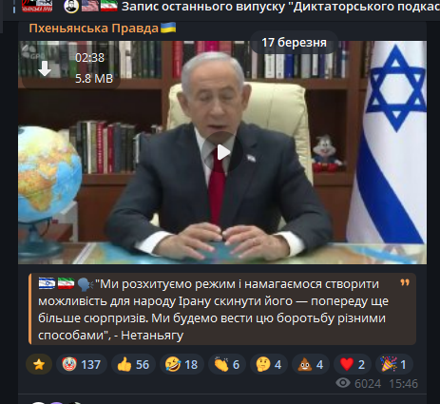This screenshot has height=404, width=440.
Task: React with poop emoji (4)
Action: pyautogui.click(x=311, y=364)
